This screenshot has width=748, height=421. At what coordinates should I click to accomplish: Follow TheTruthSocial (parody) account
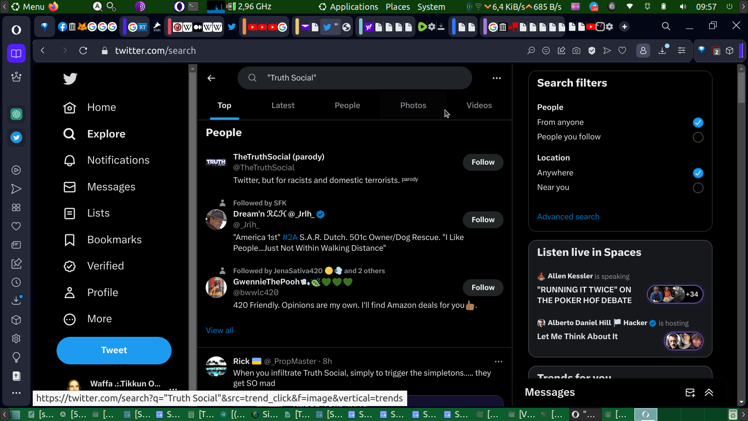(x=483, y=162)
